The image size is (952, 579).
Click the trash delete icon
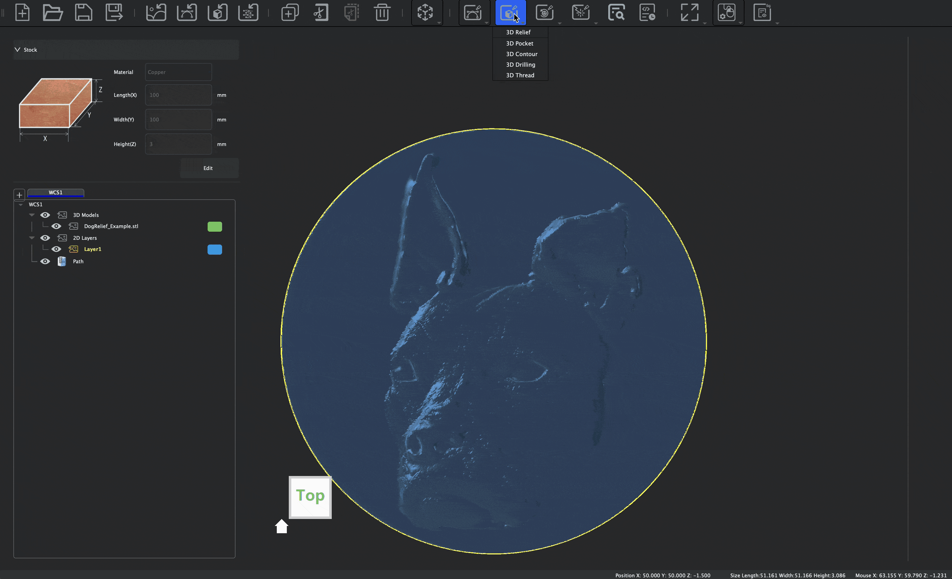(x=382, y=12)
